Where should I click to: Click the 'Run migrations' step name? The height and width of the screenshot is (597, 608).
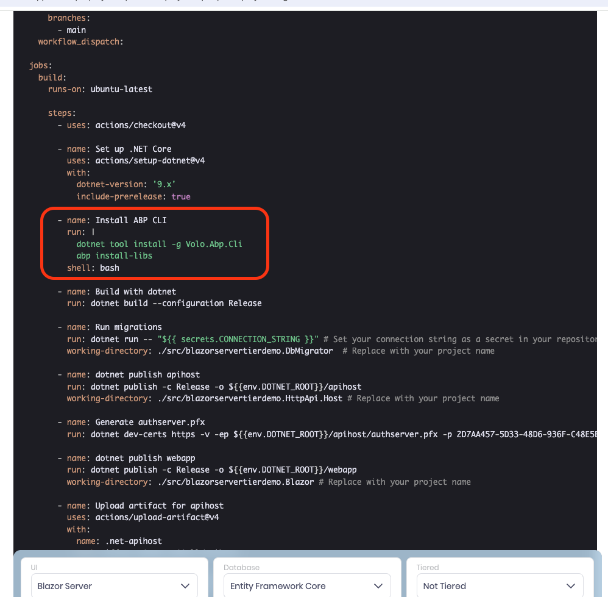(x=129, y=327)
